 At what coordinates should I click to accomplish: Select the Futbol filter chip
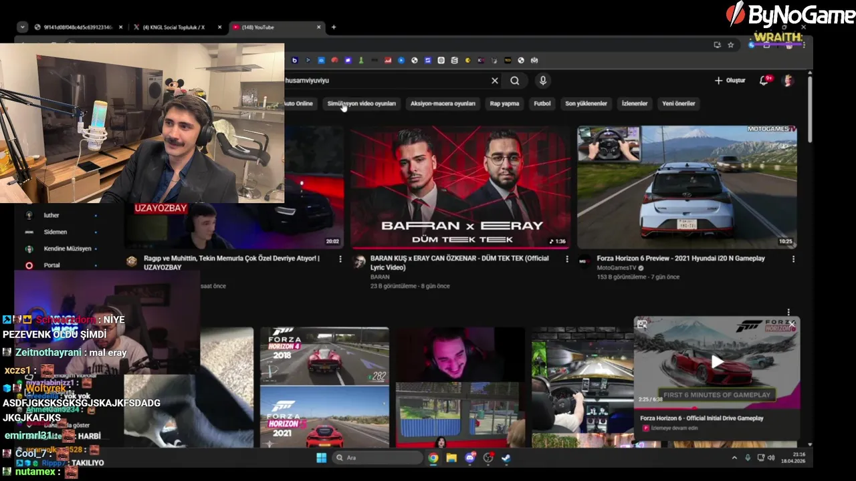tap(542, 104)
